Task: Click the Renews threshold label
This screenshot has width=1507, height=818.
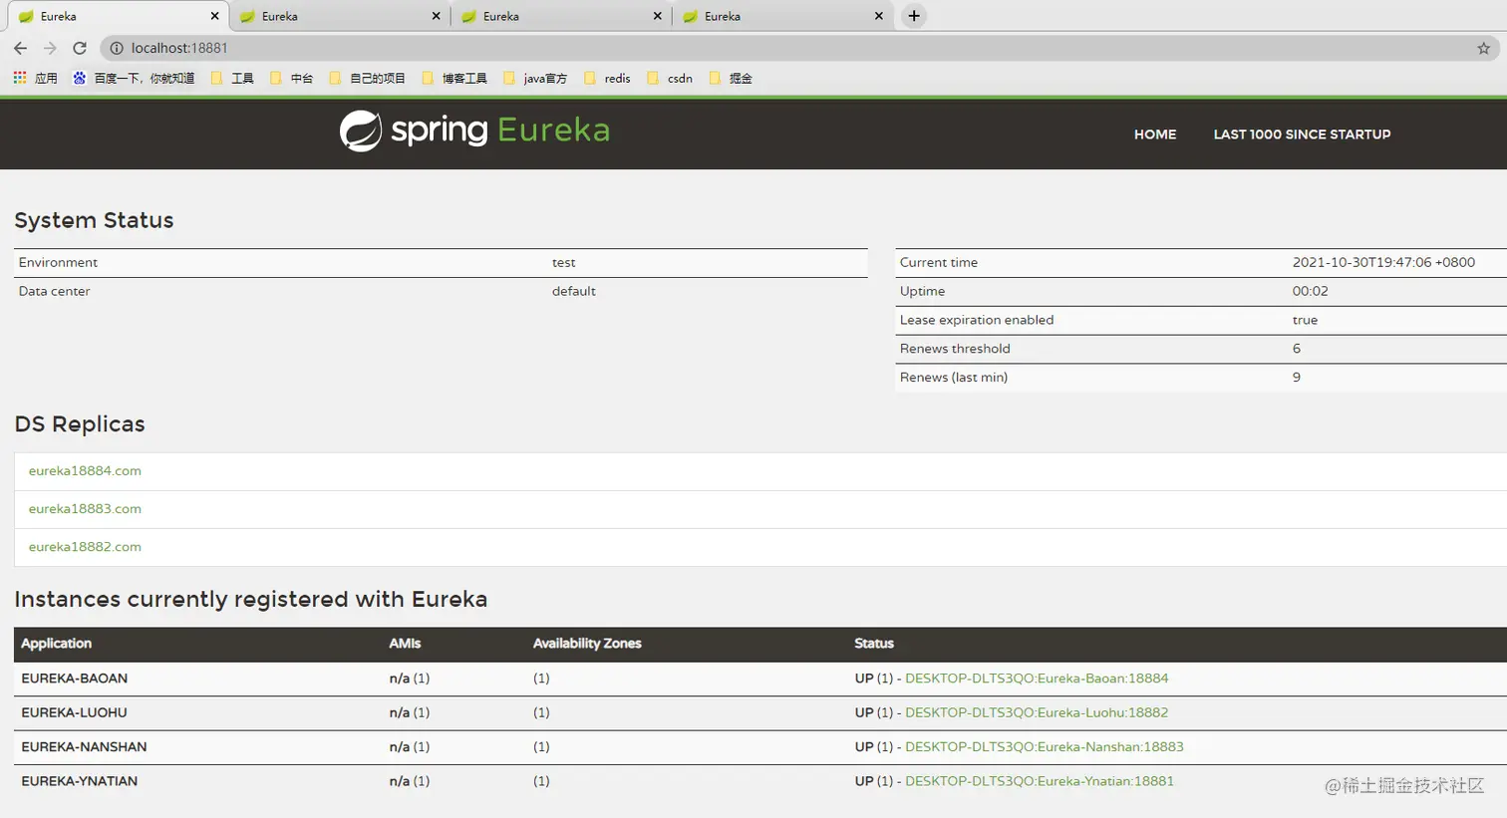Action: point(955,349)
